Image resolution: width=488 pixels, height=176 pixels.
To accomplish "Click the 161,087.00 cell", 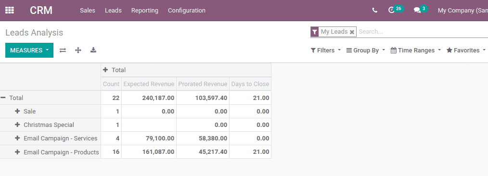I will coord(149,152).
